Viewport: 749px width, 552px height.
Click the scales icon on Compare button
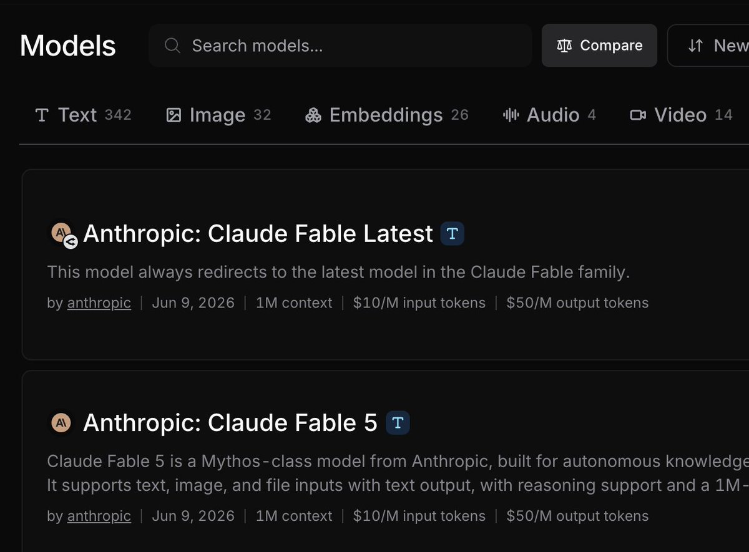click(564, 46)
